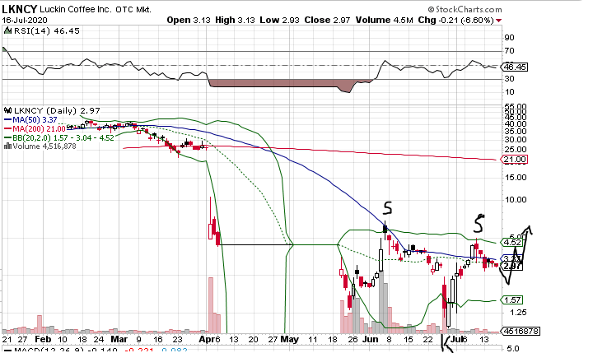Click the 'Feb' month label on time axis

point(43,339)
